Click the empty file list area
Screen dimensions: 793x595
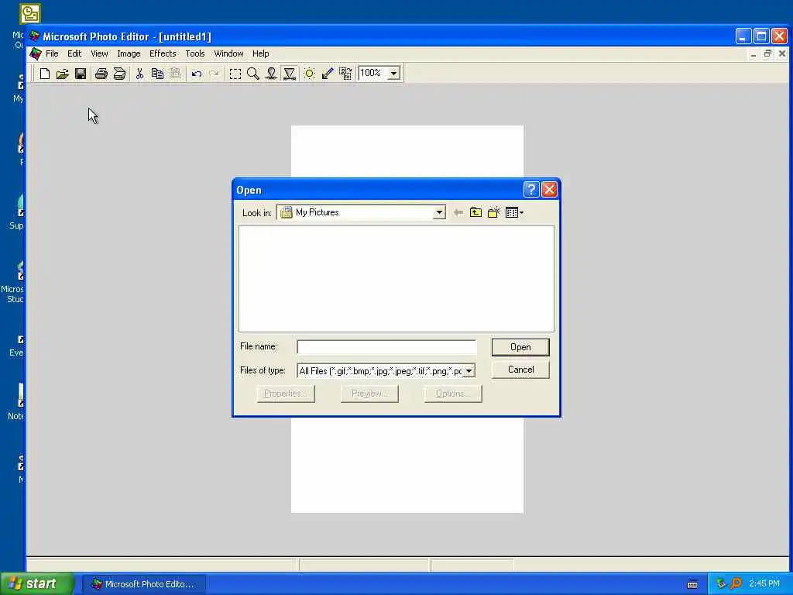[396, 279]
